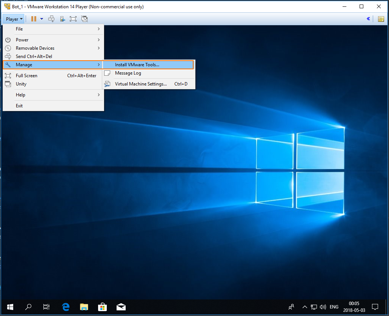Click the network icon in system tray
The width and height of the screenshot is (389, 316).
point(314,307)
